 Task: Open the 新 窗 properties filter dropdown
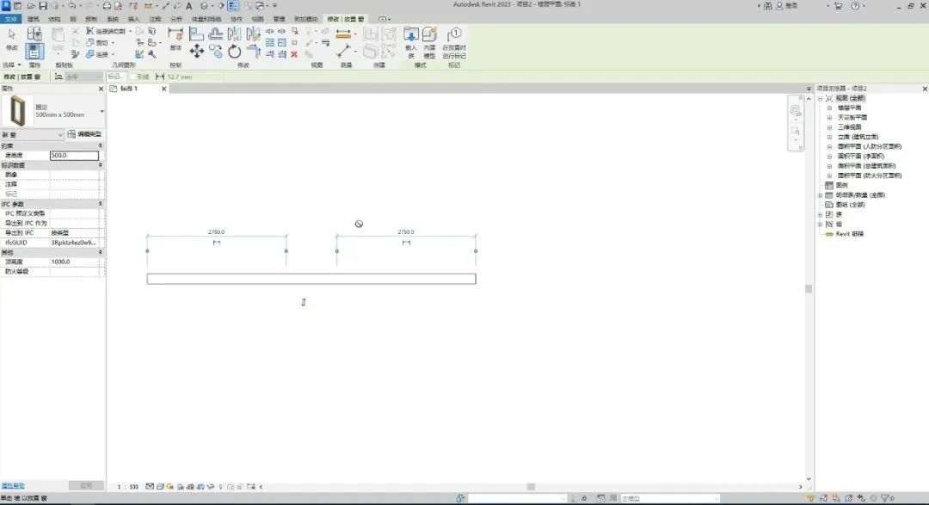(x=32, y=134)
